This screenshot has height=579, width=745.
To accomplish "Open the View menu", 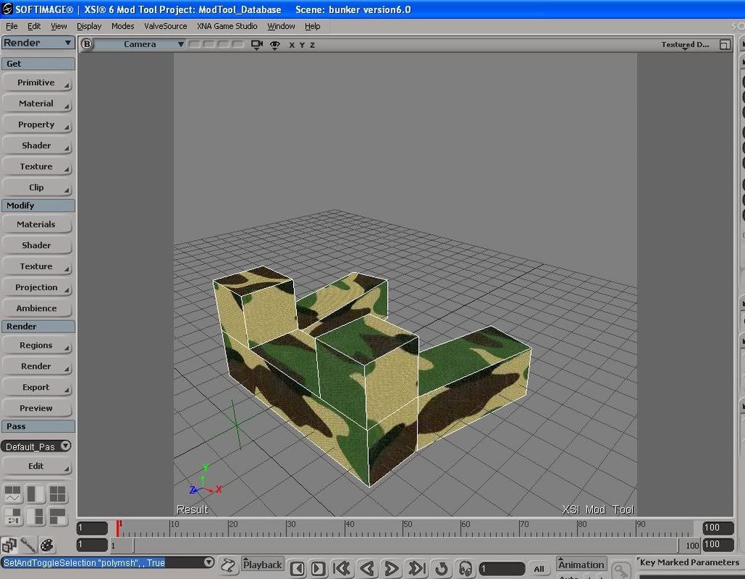I will click(59, 26).
